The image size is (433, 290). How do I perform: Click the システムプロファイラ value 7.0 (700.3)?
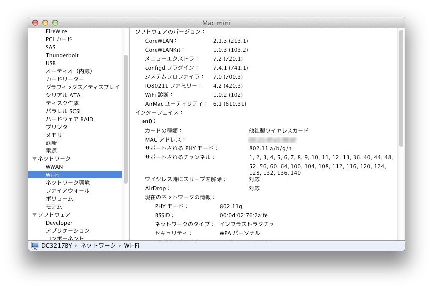click(x=228, y=77)
